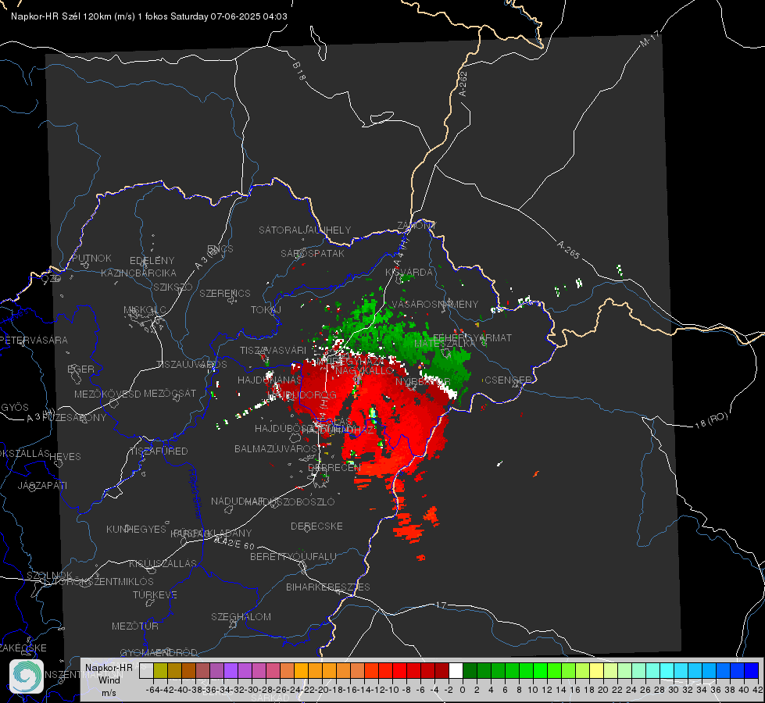
Task: Click the TISZAFÜRED town label
Action: tap(159, 451)
